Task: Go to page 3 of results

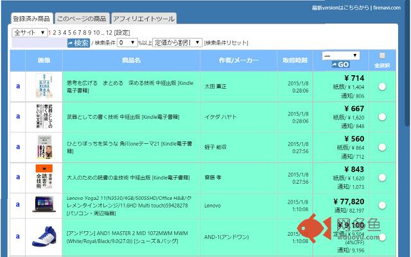Action: click(x=60, y=33)
